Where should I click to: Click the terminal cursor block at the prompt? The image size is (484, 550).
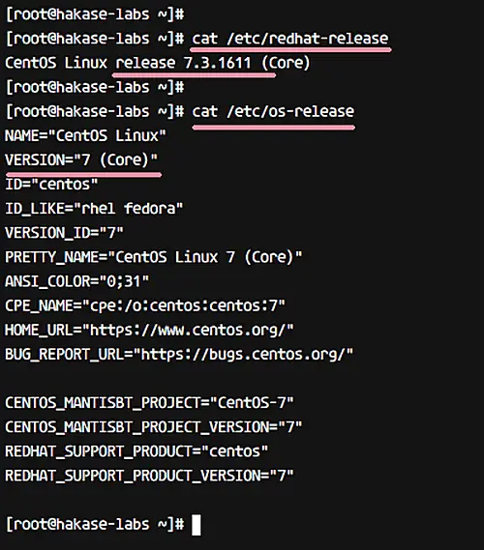(x=197, y=525)
